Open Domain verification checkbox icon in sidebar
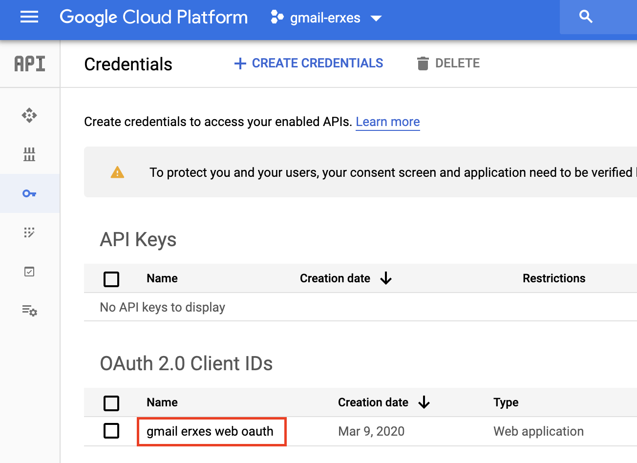 (x=29, y=272)
